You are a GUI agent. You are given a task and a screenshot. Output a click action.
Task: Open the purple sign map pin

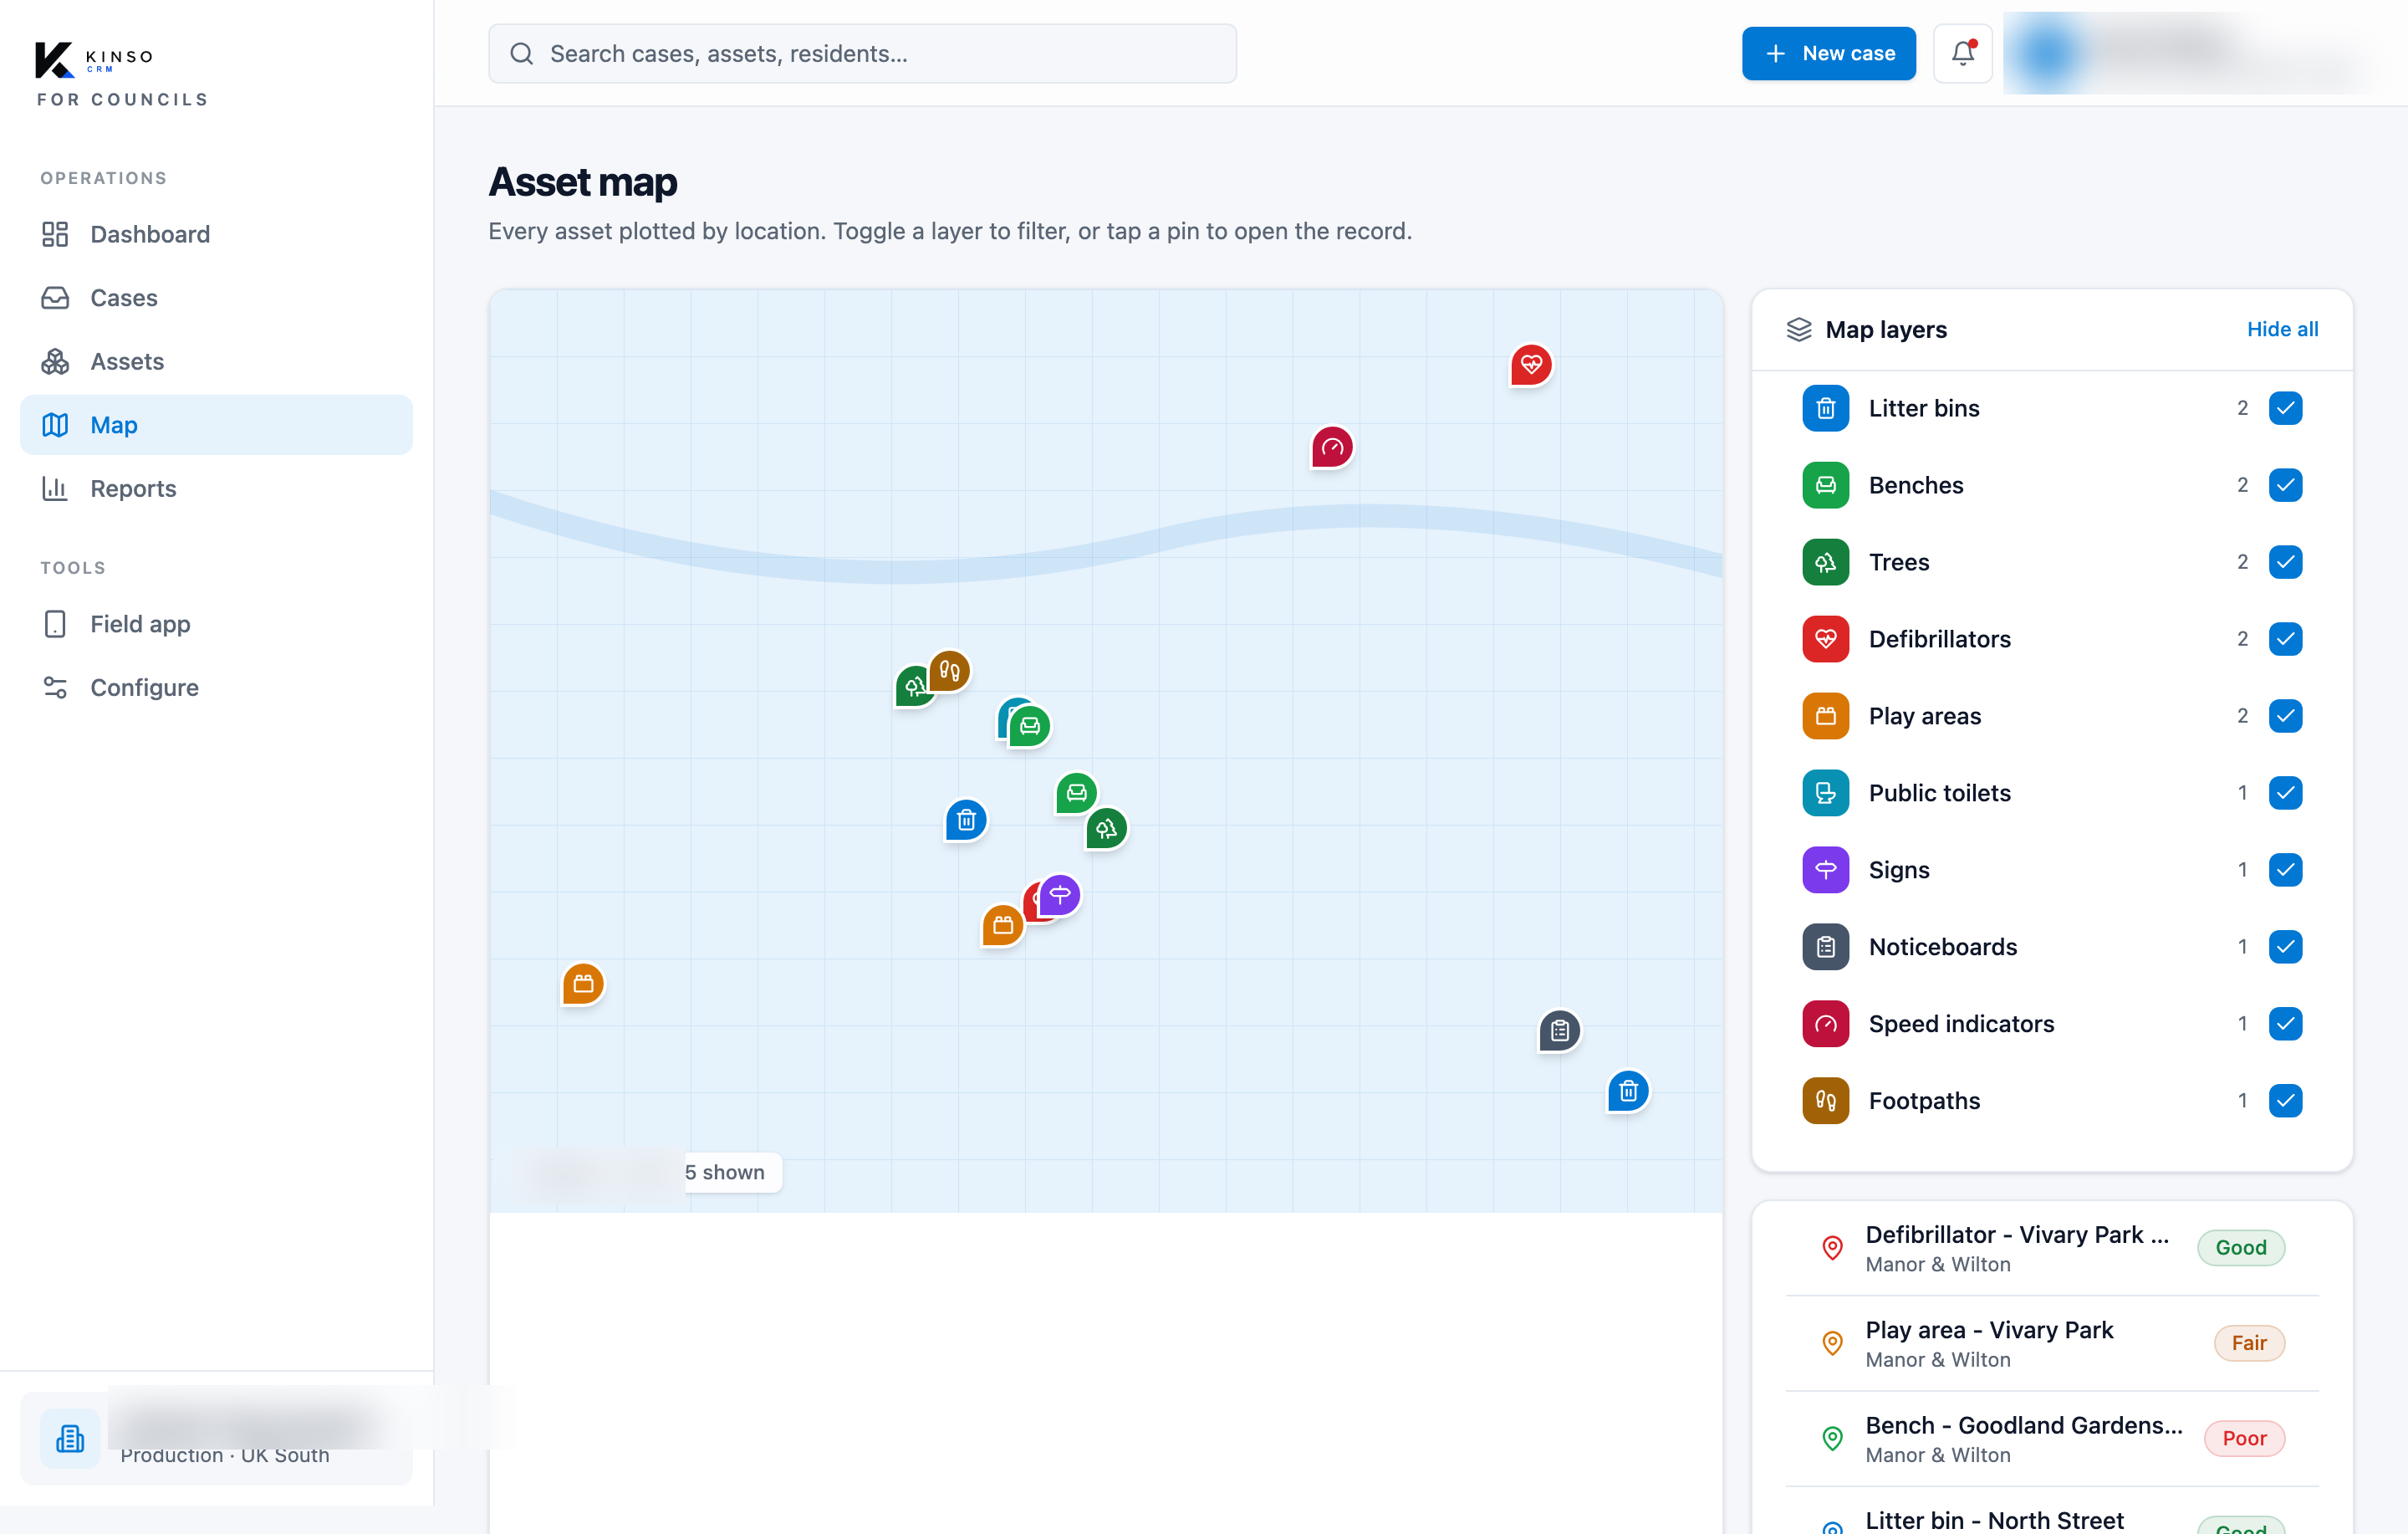(1059, 896)
